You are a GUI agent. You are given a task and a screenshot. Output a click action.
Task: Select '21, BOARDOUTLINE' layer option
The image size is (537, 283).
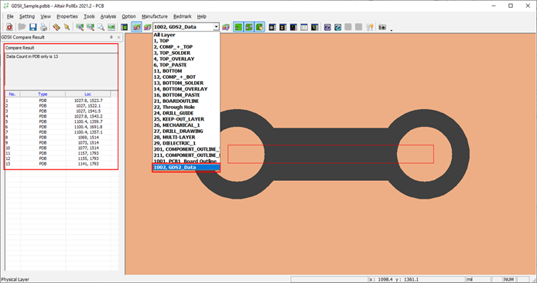186,101
